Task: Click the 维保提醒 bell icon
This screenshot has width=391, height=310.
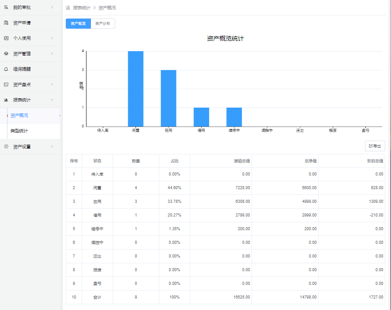Action: click(x=6, y=69)
